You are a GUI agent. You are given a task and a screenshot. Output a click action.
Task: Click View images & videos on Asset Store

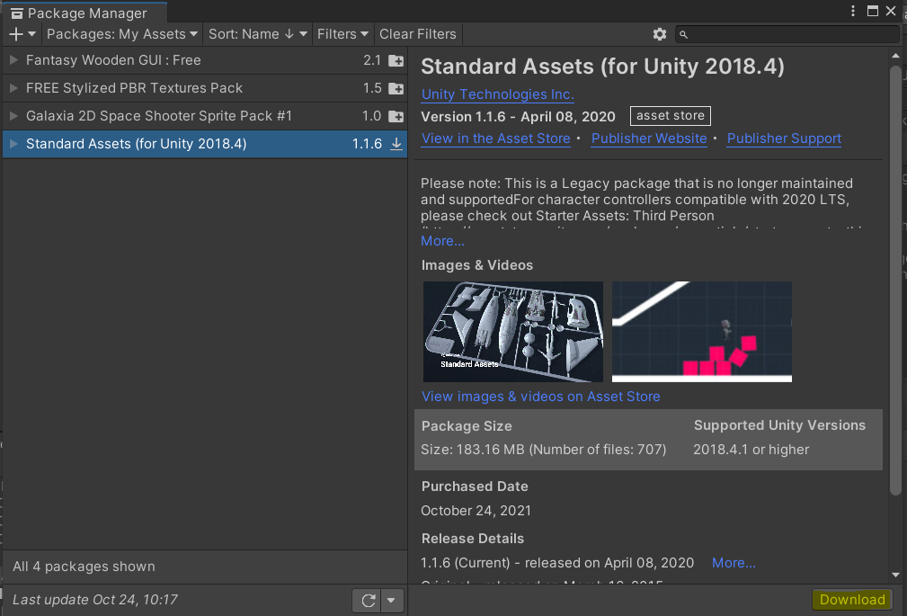[x=541, y=397]
